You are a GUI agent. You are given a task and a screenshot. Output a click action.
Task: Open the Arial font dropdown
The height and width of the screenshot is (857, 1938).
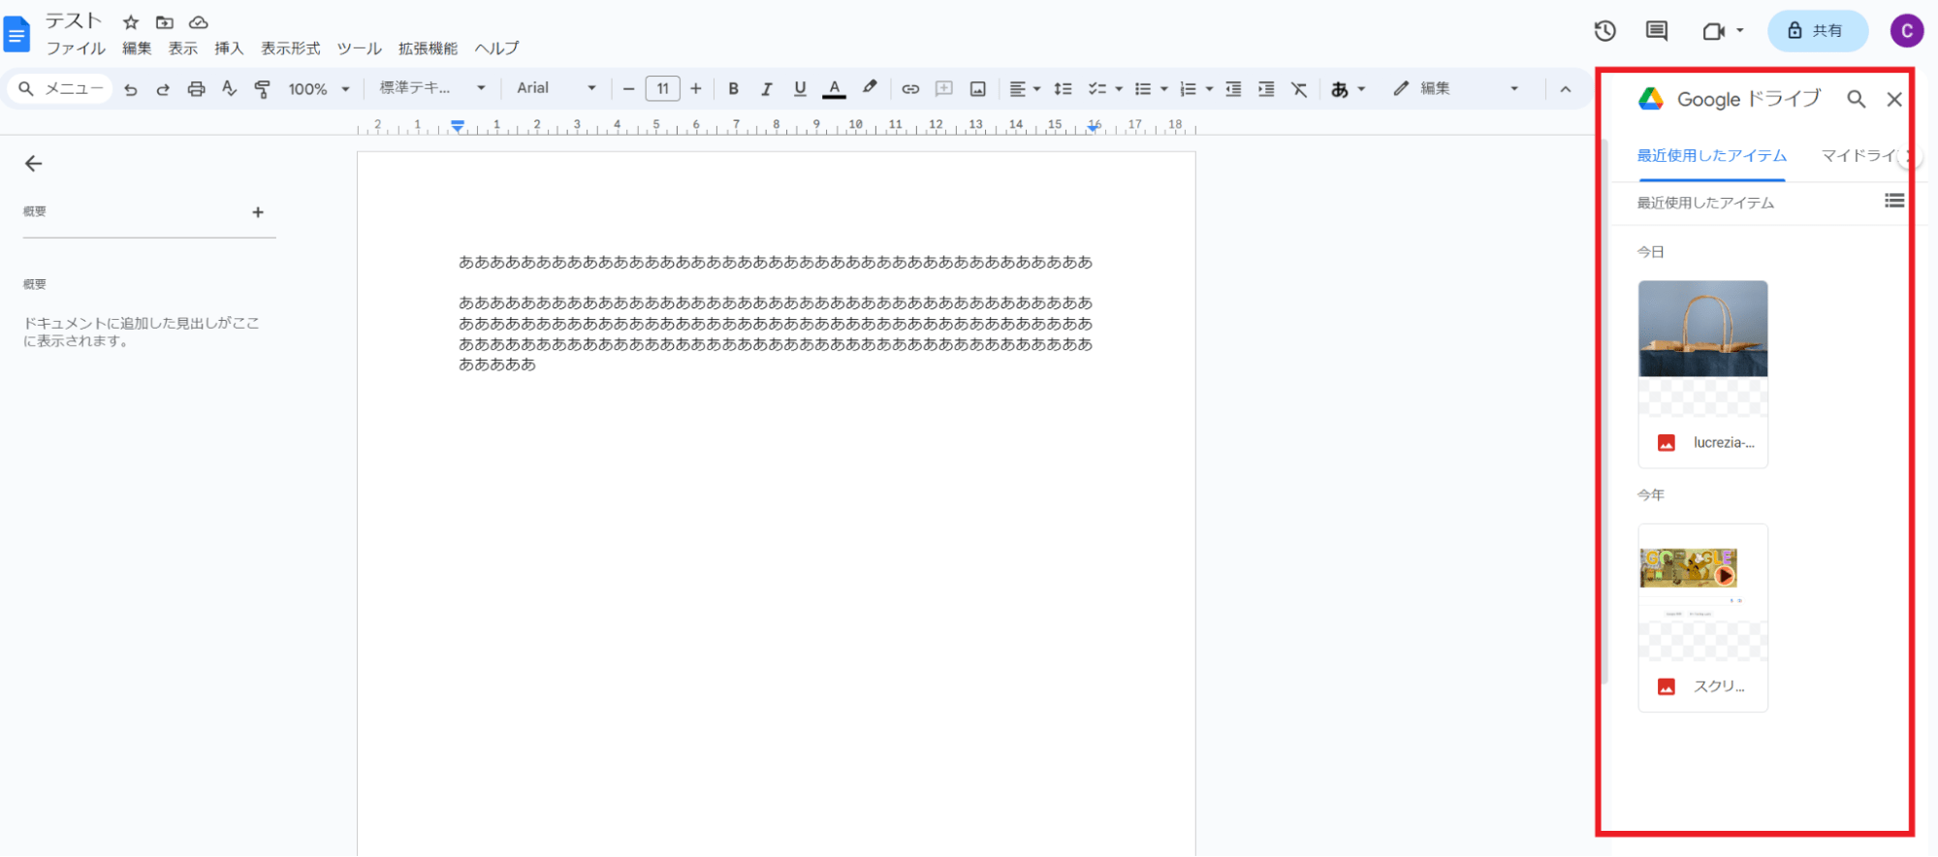pos(556,88)
